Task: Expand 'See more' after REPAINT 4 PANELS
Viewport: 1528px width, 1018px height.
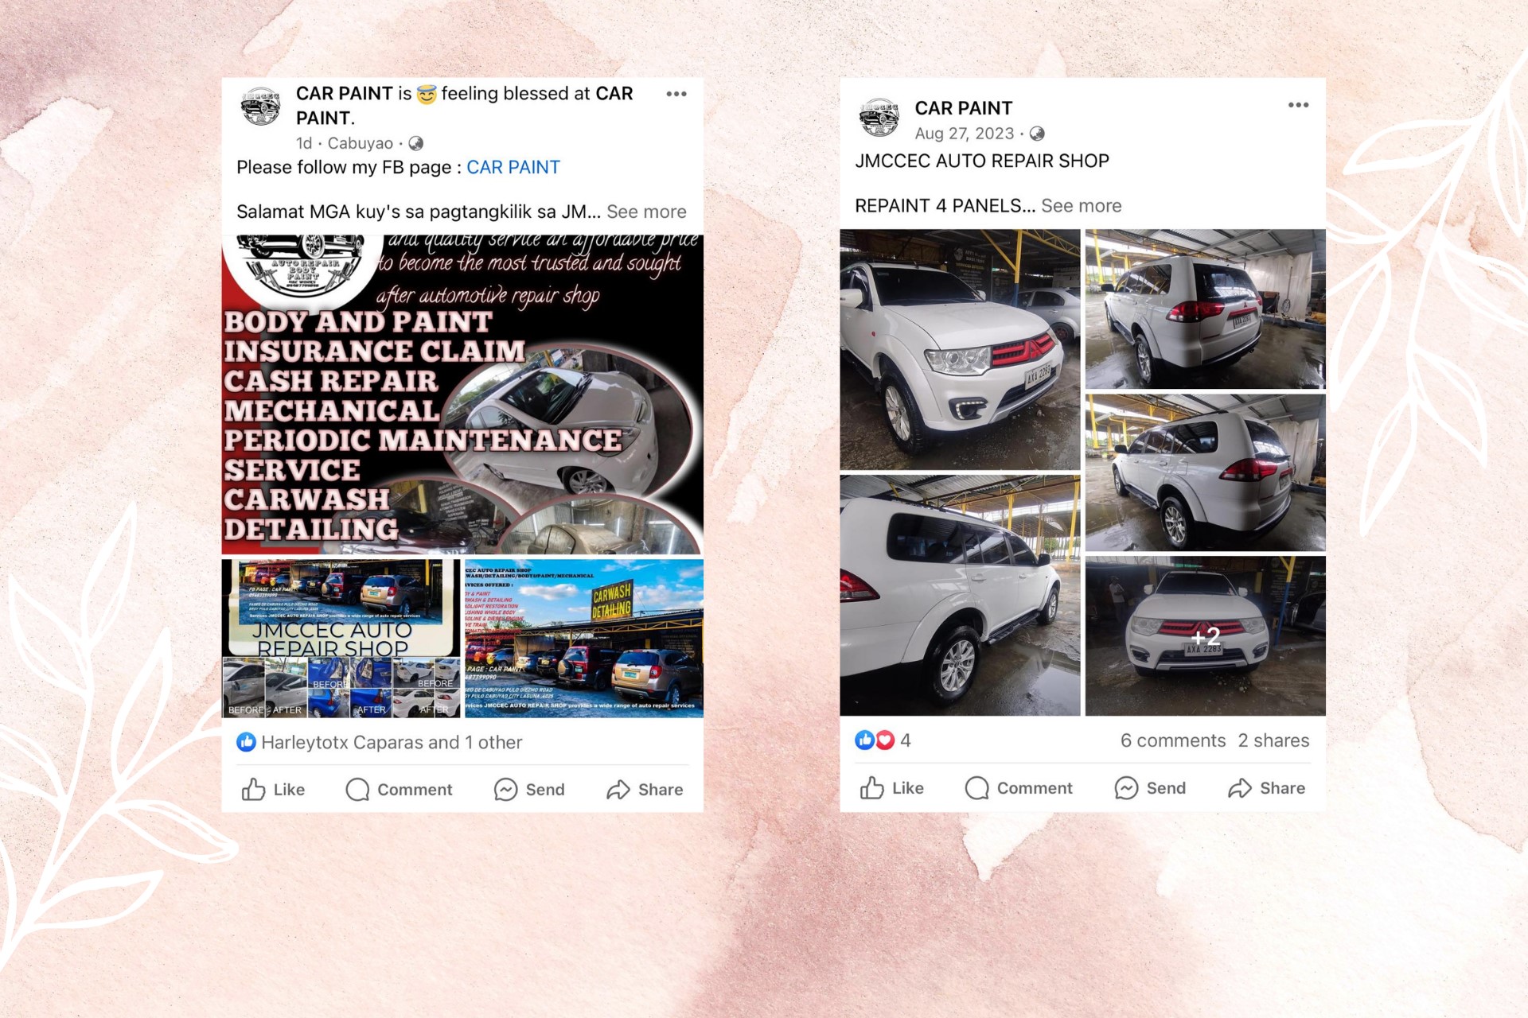Action: click(x=1082, y=206)
